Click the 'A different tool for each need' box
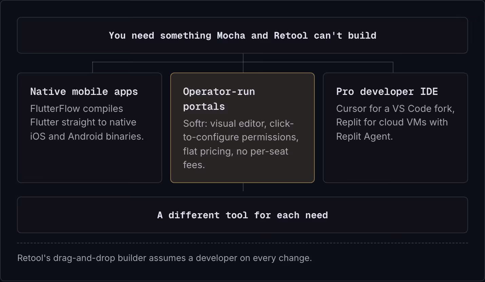Image resolution: width=485 pixels, height=282 pixels. coord(242,215)
